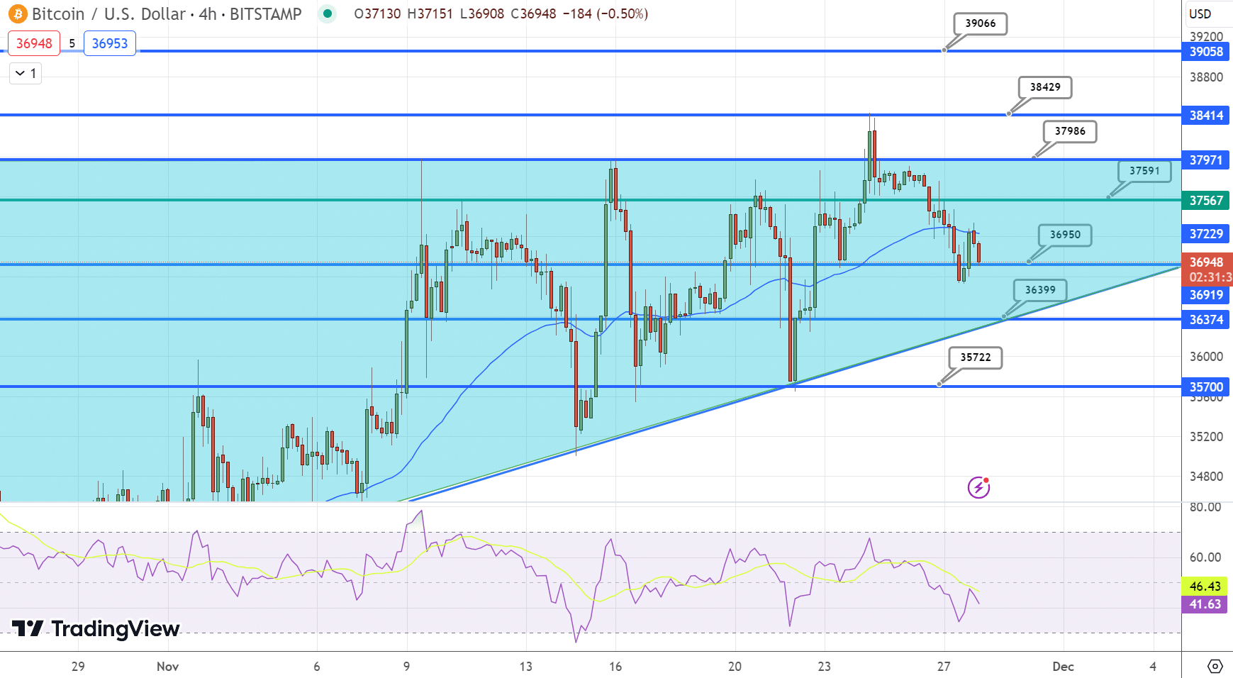Click the date 16 on time axis
This screenshot has height=678, width=1233.
click(x=615, y=666)
